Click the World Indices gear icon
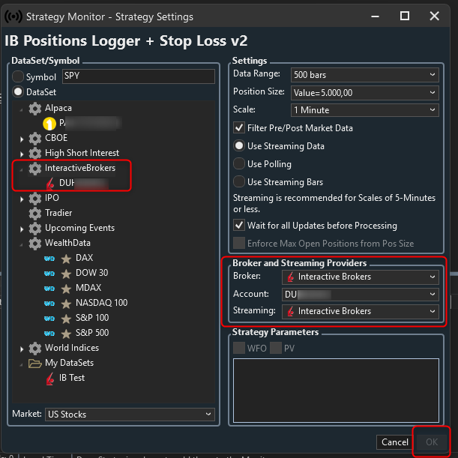 point(35,348)
